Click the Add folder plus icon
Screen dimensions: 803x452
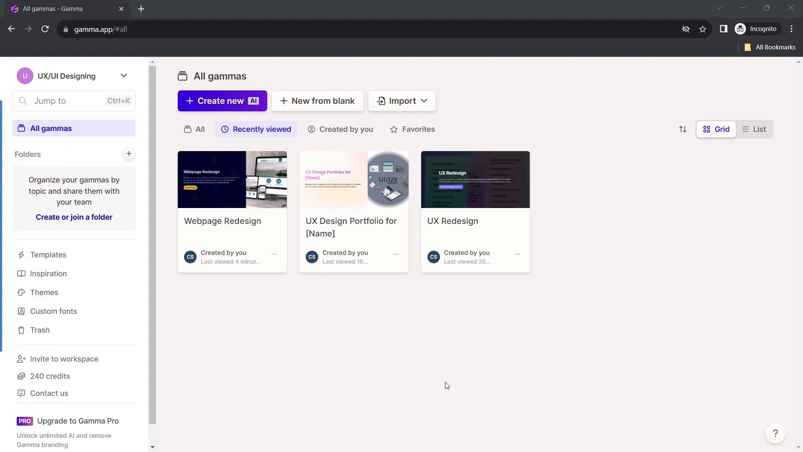(x=128, y=154)
